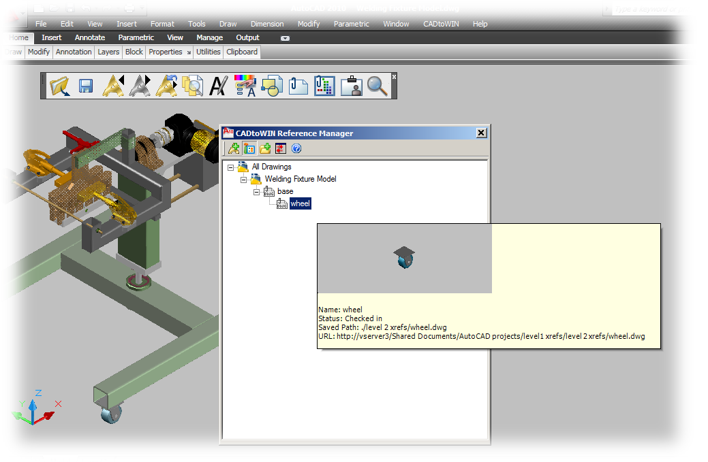Image resolution: width=708 pixels, height=462 pixels.
Task: Switch to the Parametric ribbon tab
Action: [x=136, y=38]
